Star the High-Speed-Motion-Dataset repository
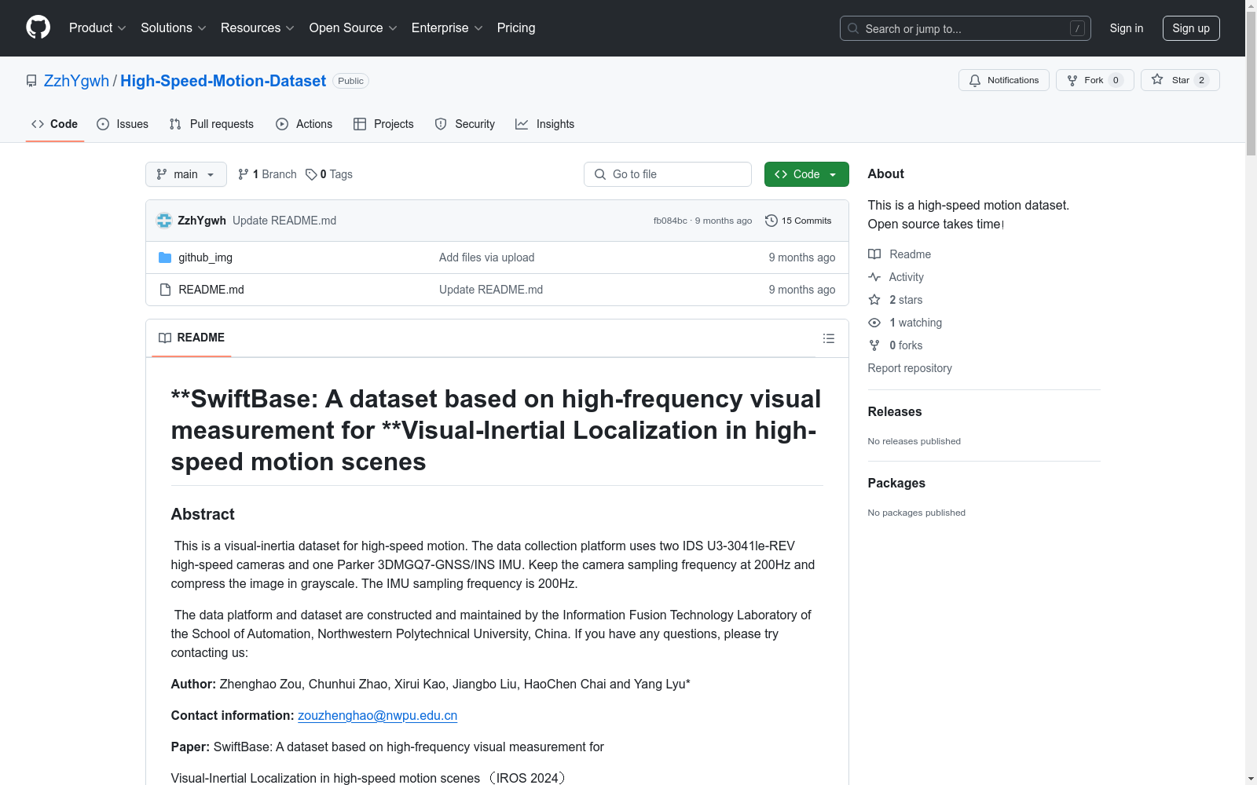The height and width of the screenshot is (785, 1257). click(x=1180, y=80)
